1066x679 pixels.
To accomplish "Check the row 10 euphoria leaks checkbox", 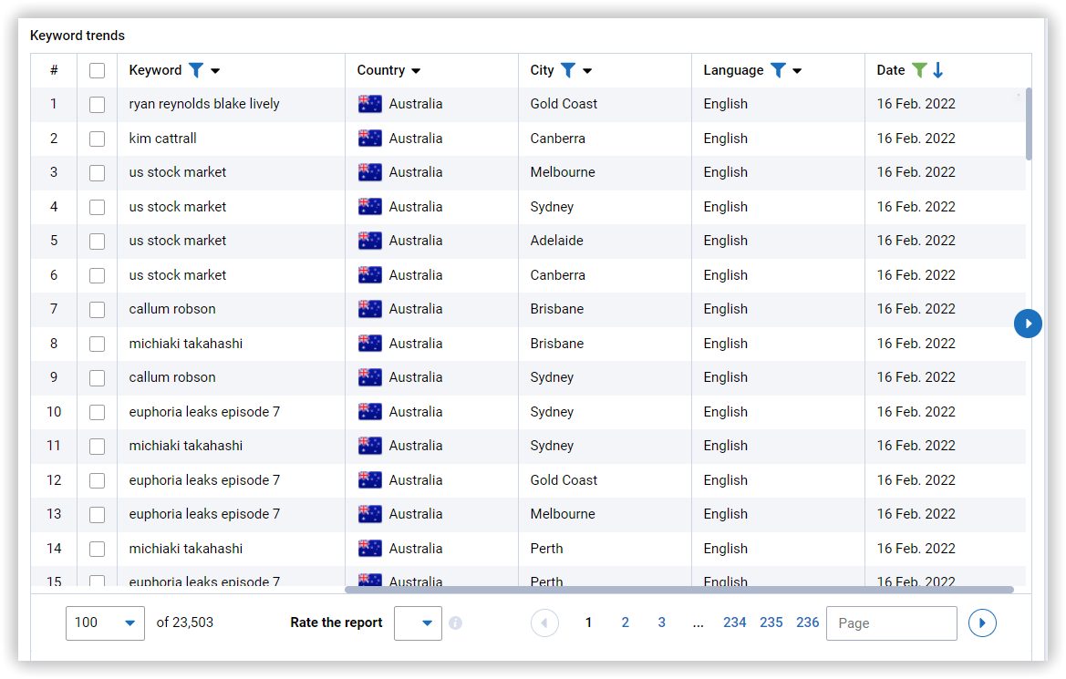I will (x=98, y=412).
